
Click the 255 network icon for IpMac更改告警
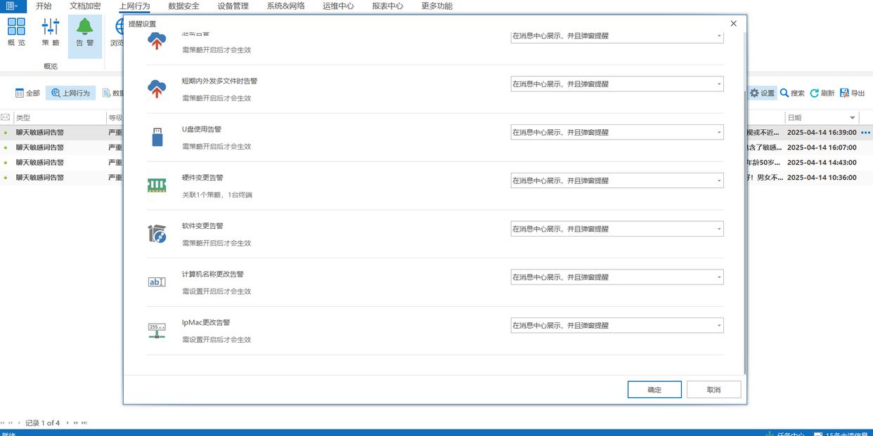coord(157,330)
